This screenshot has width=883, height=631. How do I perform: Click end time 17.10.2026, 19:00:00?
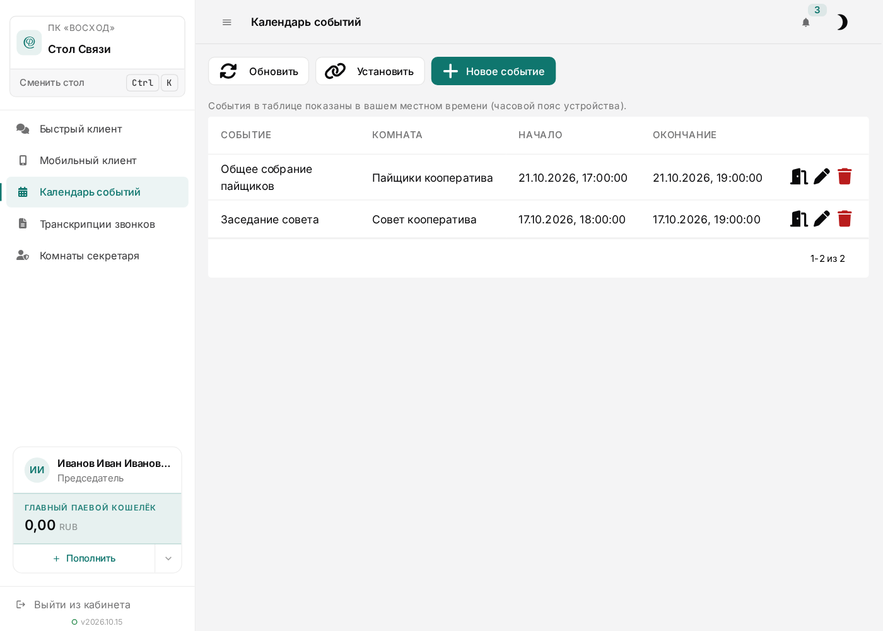pyautogui.click(x=706, y=220)
